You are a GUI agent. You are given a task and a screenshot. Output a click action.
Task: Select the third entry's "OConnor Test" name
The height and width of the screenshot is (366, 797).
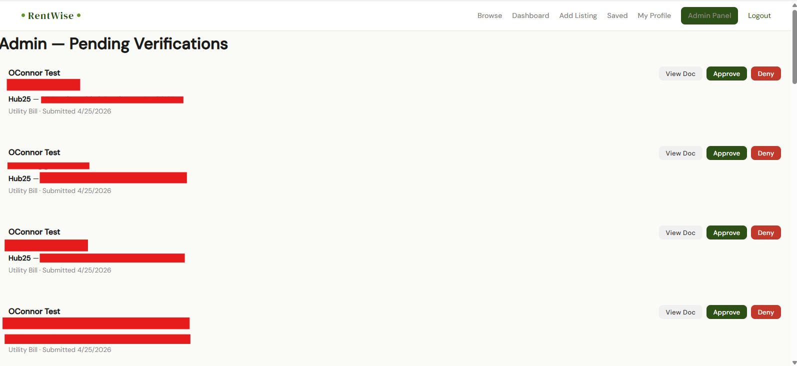tap(34, 232)
